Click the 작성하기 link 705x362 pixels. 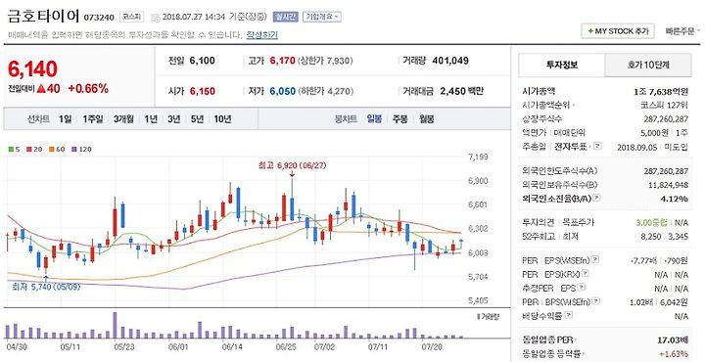(261, 34)
